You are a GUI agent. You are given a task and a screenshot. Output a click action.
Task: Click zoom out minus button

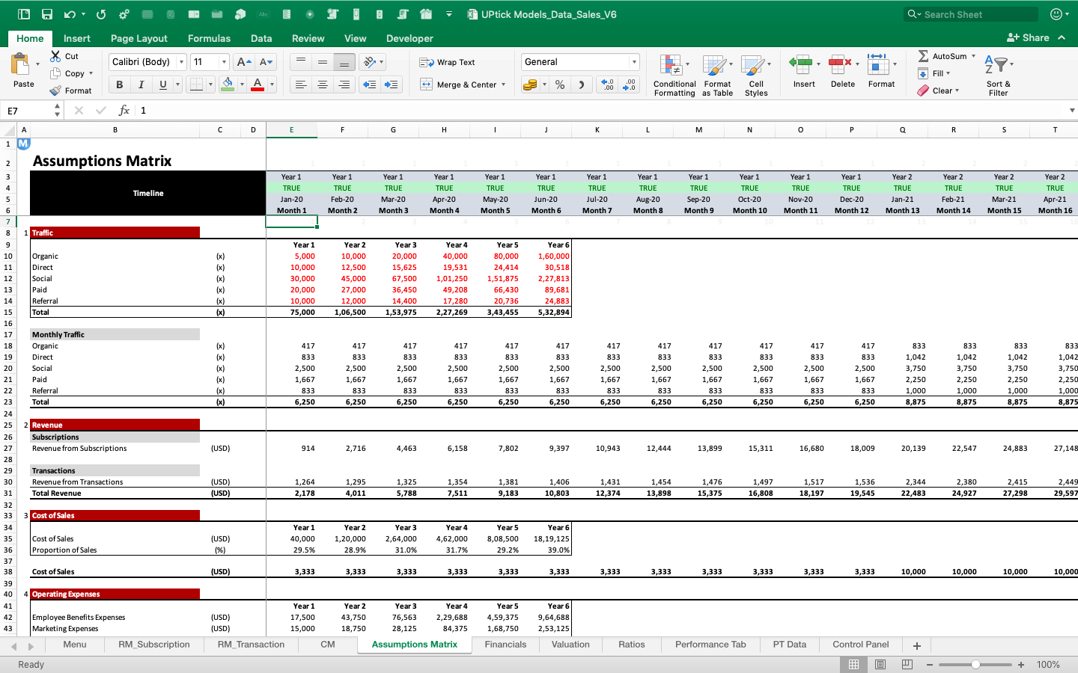[930, 665]
